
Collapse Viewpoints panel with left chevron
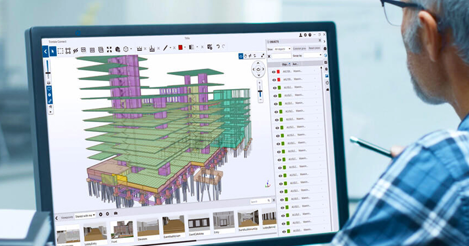pos(57,218)
